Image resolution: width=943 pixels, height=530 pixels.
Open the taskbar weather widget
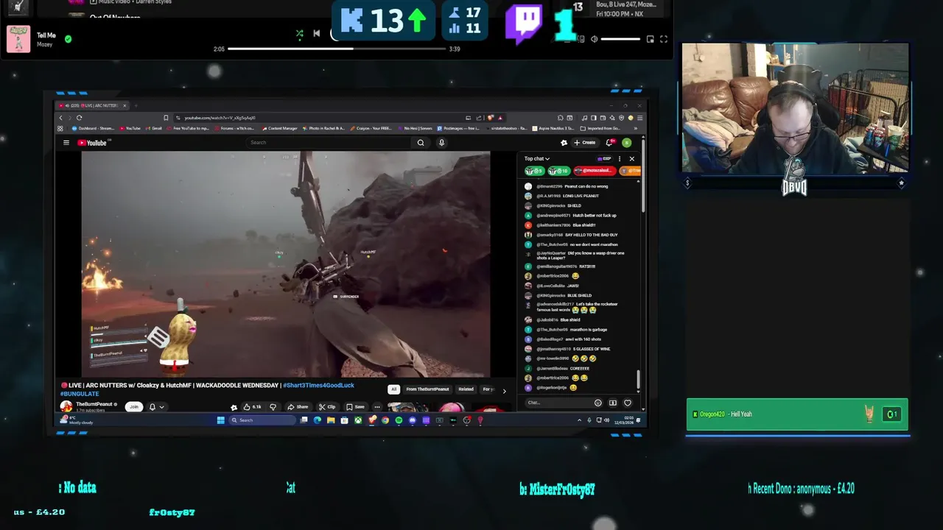(77, 420)
